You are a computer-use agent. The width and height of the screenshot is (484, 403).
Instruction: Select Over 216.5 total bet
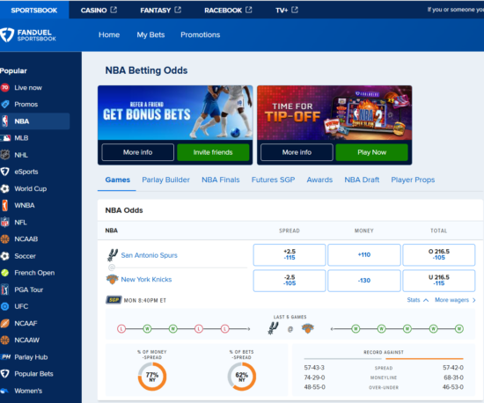tap(438, 255)
